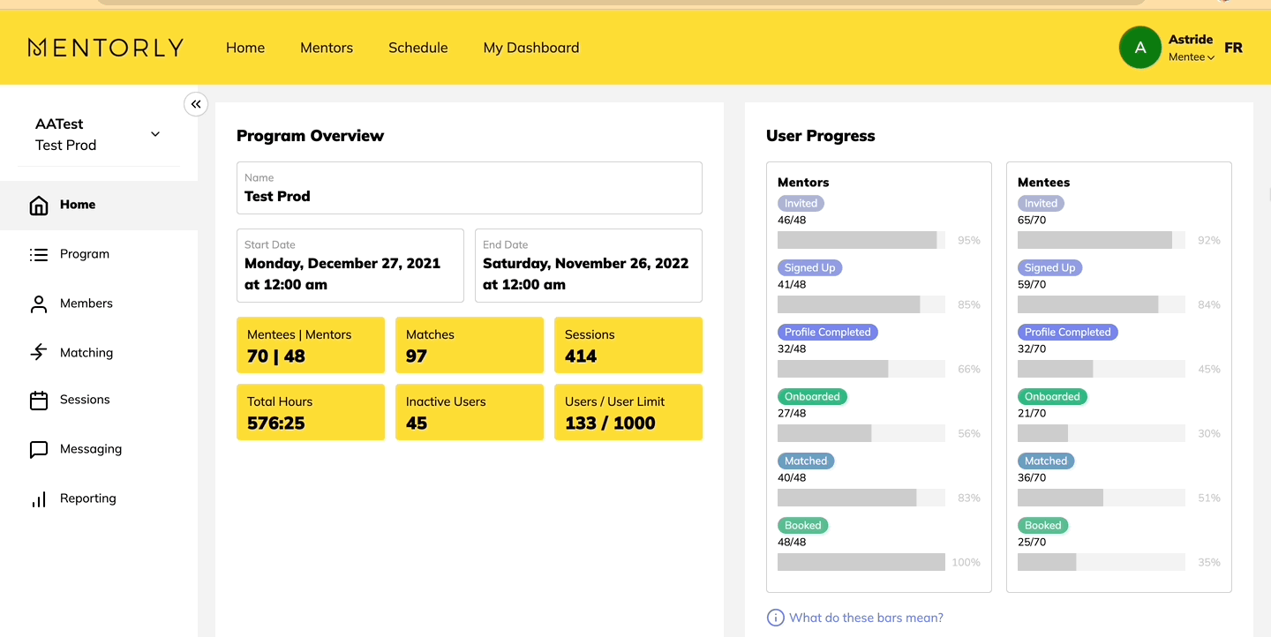Click the Reporting bar chart icon
1271x637 pixels.
39,498
